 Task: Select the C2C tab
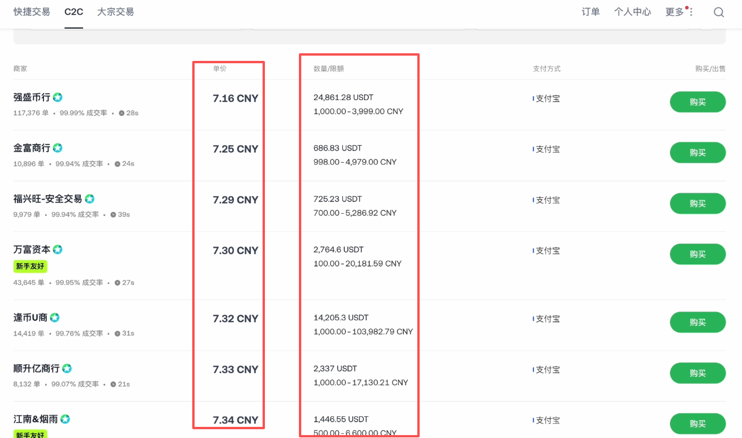[74, 12]
